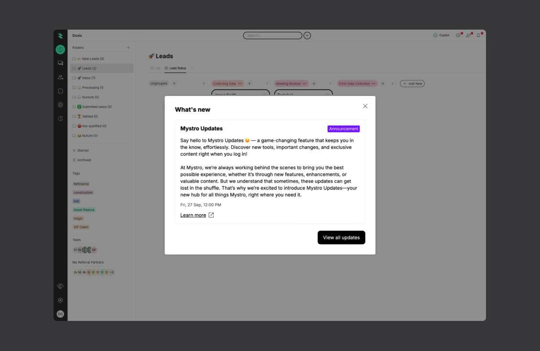Screen dimensions: 540x351
Task: Click the Add New column button
Action: (412, 84)
